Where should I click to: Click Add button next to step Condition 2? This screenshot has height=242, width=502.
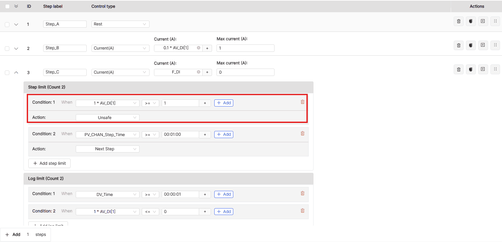tap(224, 135)
